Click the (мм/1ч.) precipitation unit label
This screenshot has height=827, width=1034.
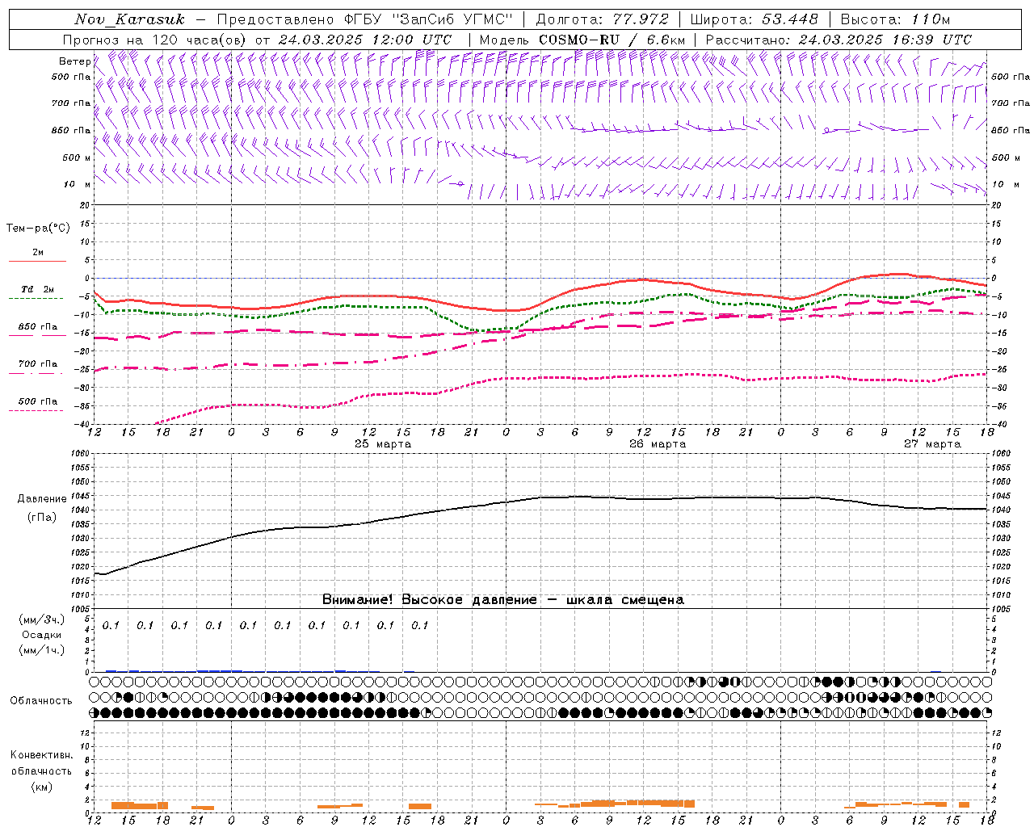pos(41,650)
